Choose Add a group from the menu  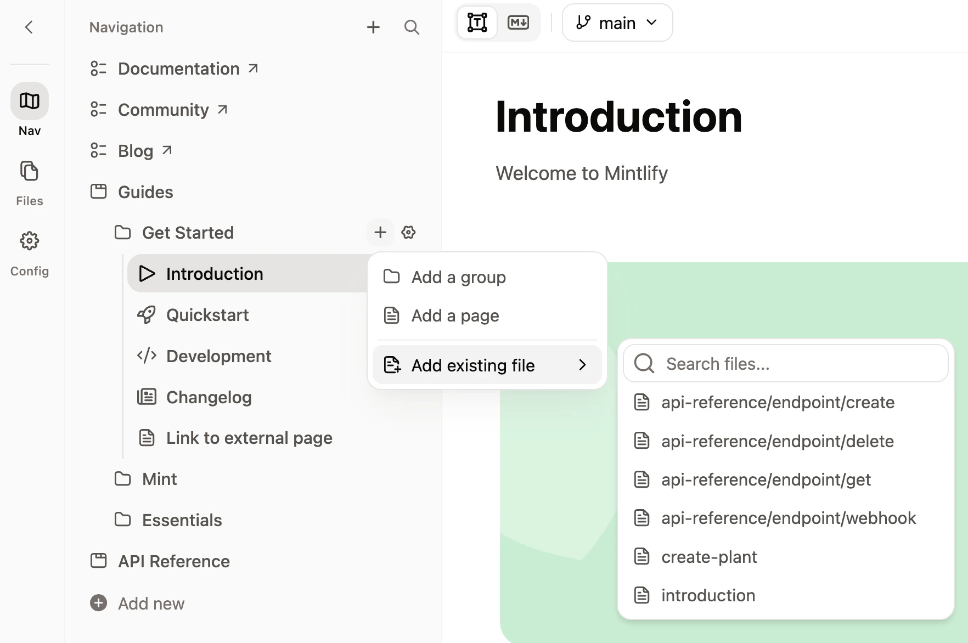pyautogui.click(x=458, y=277)
